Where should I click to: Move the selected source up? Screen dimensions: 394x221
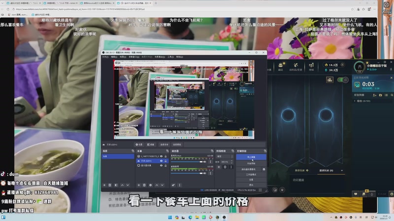(157, 185)
